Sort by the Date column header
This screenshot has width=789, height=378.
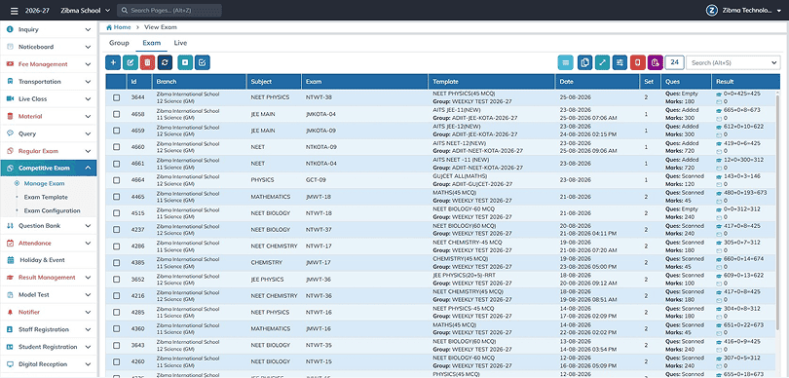597,82
